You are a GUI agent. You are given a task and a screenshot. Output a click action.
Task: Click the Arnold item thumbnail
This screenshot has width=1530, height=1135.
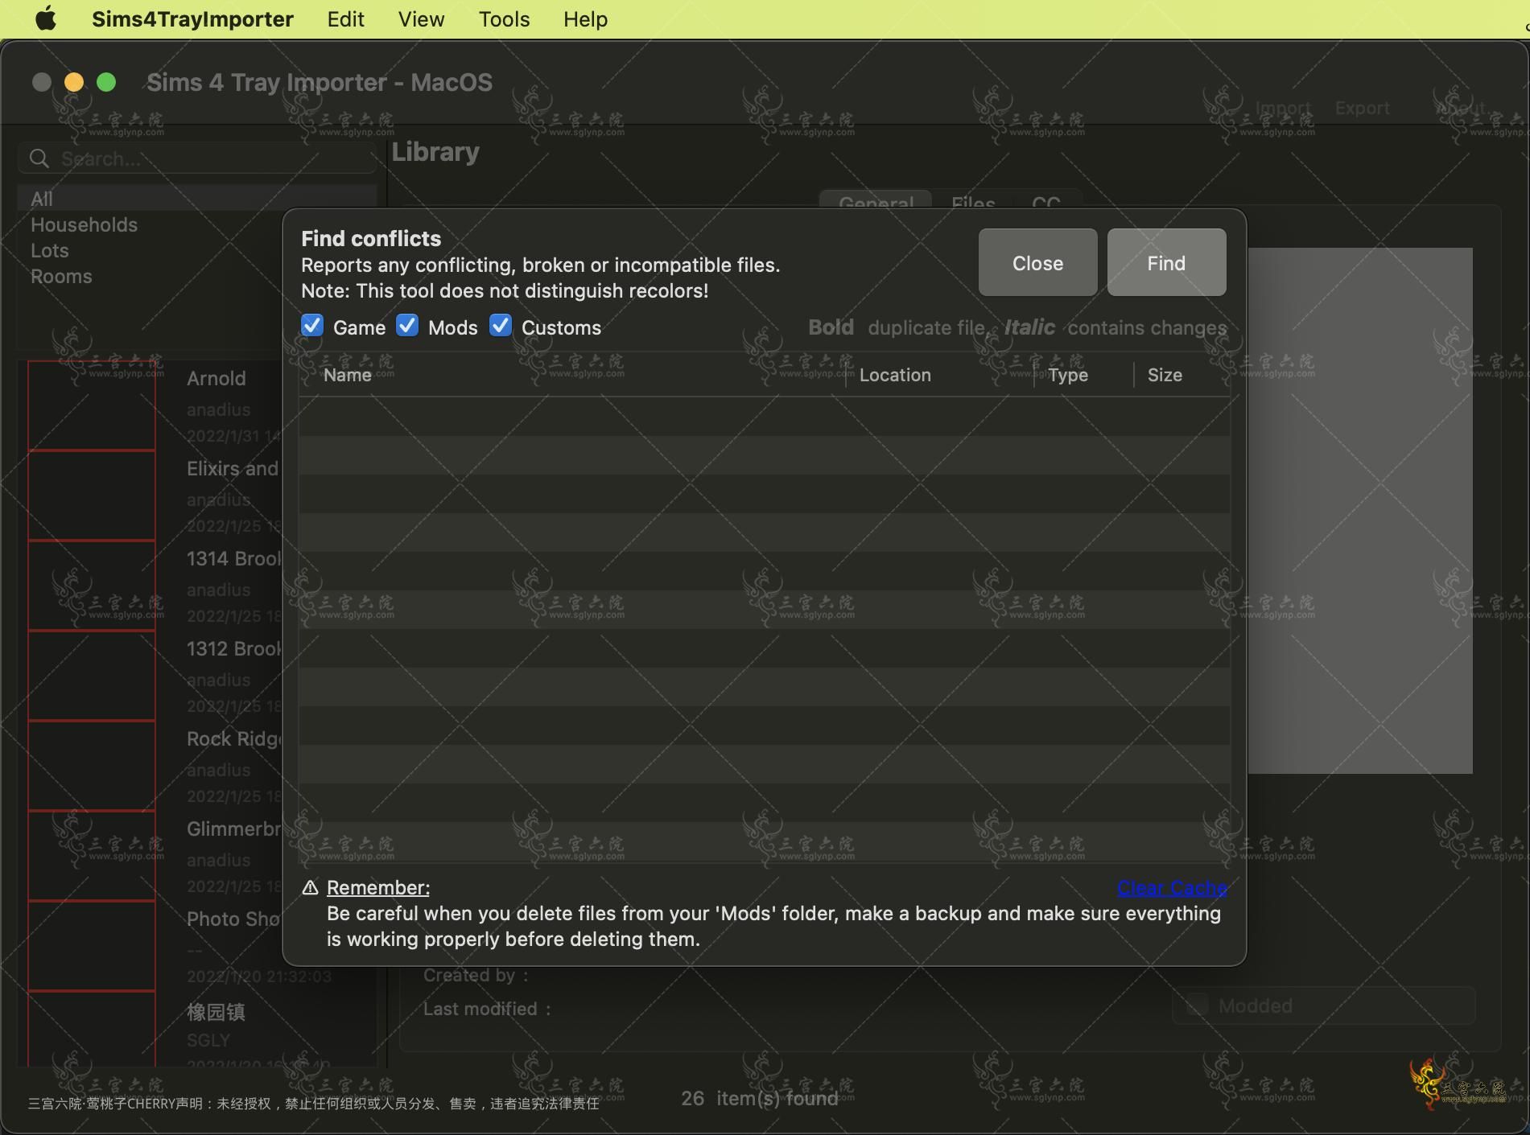92,405
